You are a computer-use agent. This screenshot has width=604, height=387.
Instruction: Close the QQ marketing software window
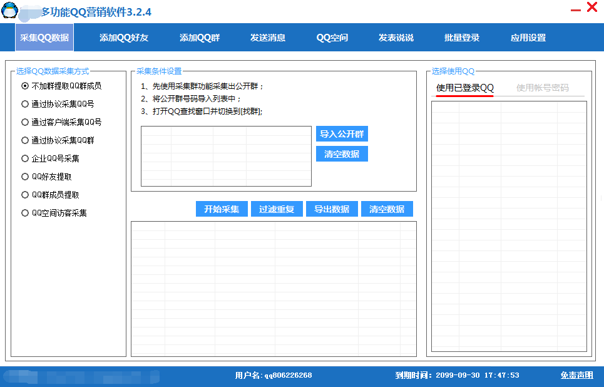(x=592, y=7)
